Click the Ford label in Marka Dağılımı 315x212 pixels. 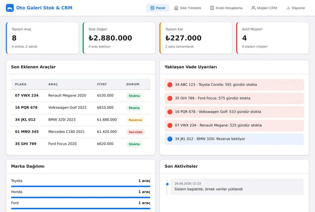(15, 203)
